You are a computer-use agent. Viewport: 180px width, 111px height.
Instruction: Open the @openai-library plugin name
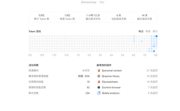pyautogui.click(x=111, y=76)
